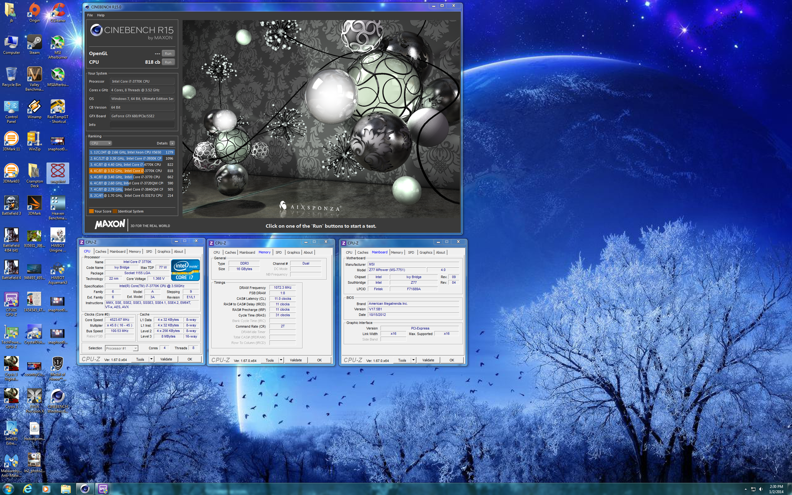This screenshot has width=792, height=495.
Task: Expand Tools dropdown arrow in middle CPU-Z
Action: click(x=281, y=360)
